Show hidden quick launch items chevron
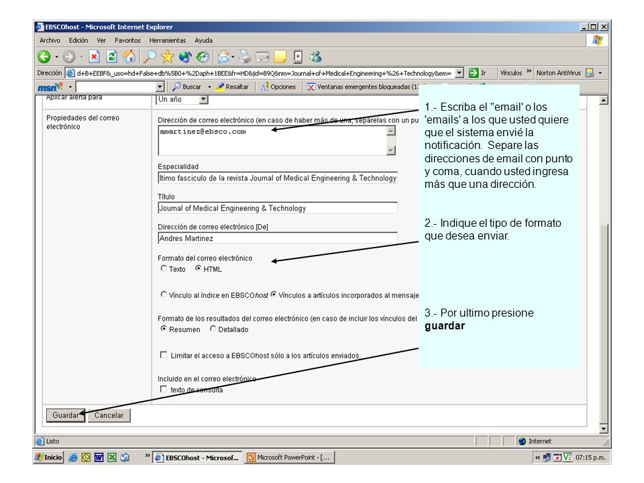 [x=148, y=455]
